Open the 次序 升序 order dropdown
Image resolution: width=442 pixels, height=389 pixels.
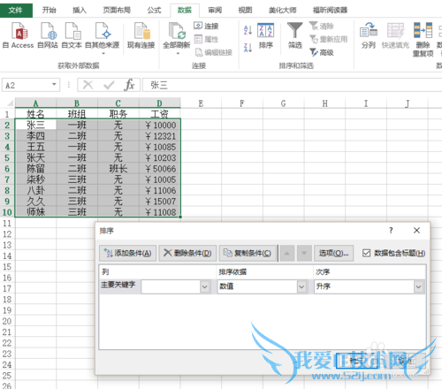pos(418,286)
